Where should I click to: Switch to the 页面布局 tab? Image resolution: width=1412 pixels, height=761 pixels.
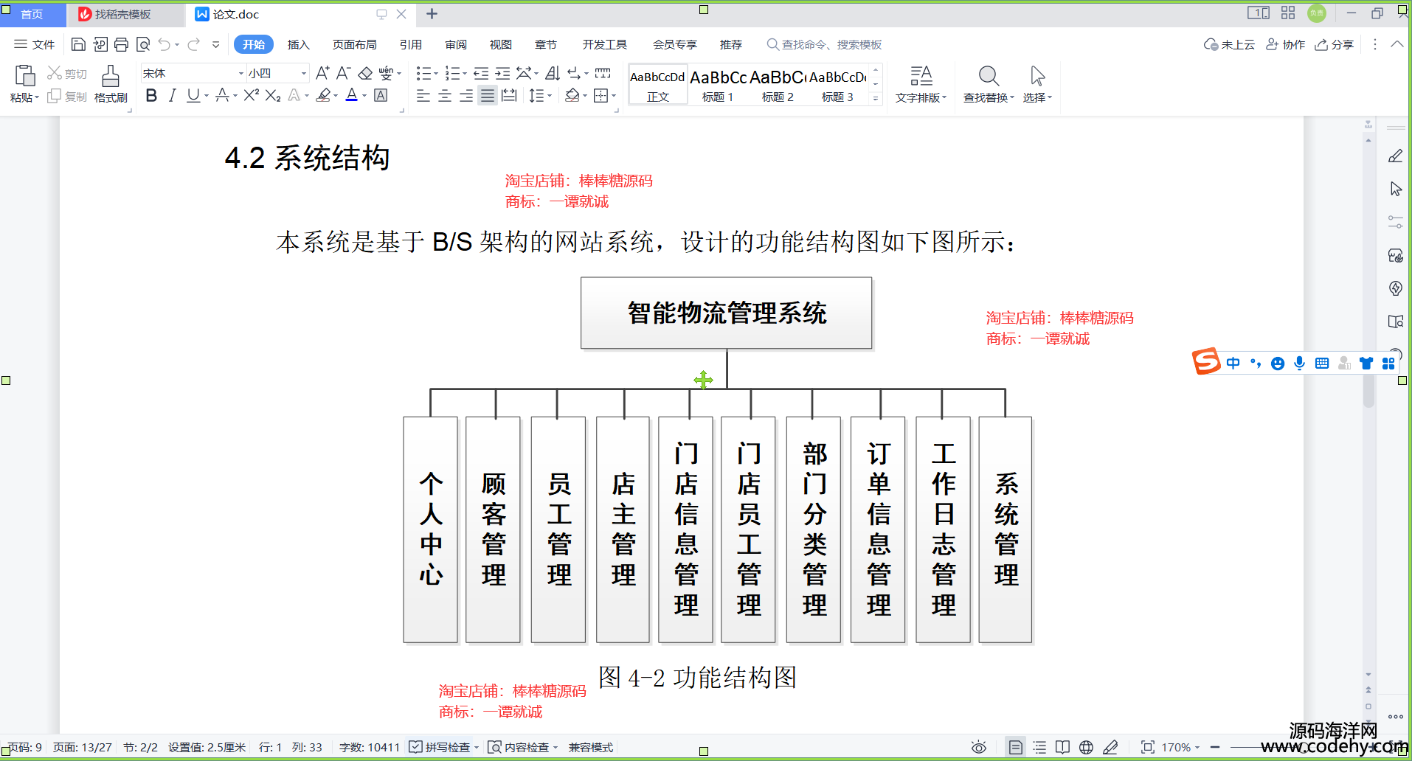354,44
